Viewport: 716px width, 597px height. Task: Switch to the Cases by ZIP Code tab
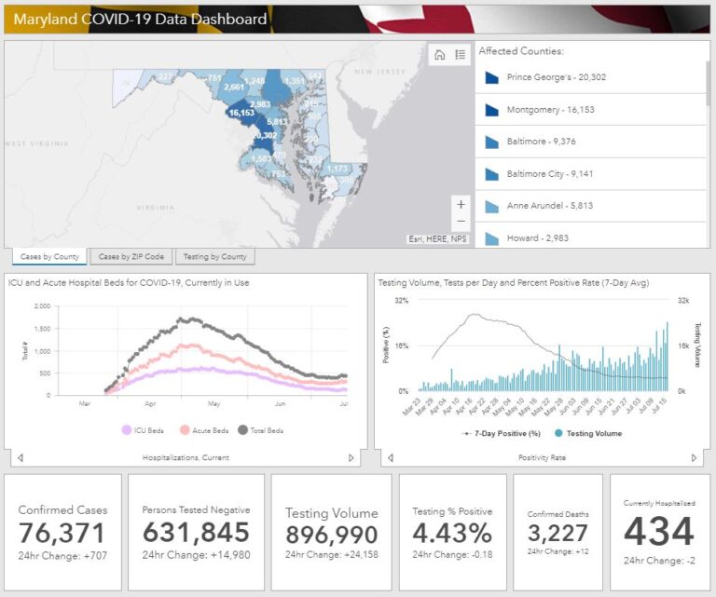point(131,257)
